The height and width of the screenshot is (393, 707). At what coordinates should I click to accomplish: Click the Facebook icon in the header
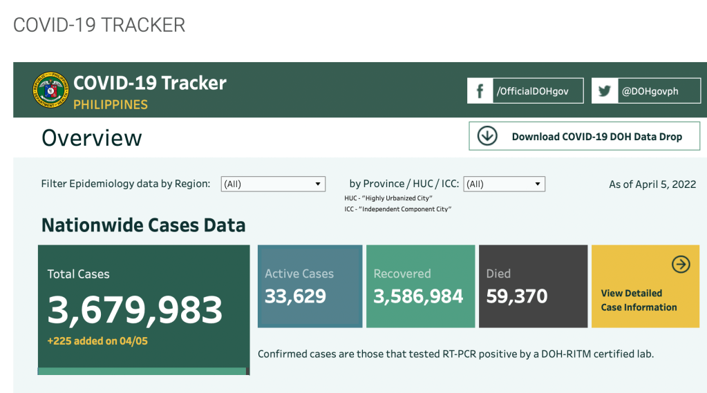click(480, 91)
